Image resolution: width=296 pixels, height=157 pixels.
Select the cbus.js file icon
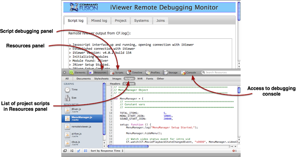pyautogui.click(x=67, y=143)
